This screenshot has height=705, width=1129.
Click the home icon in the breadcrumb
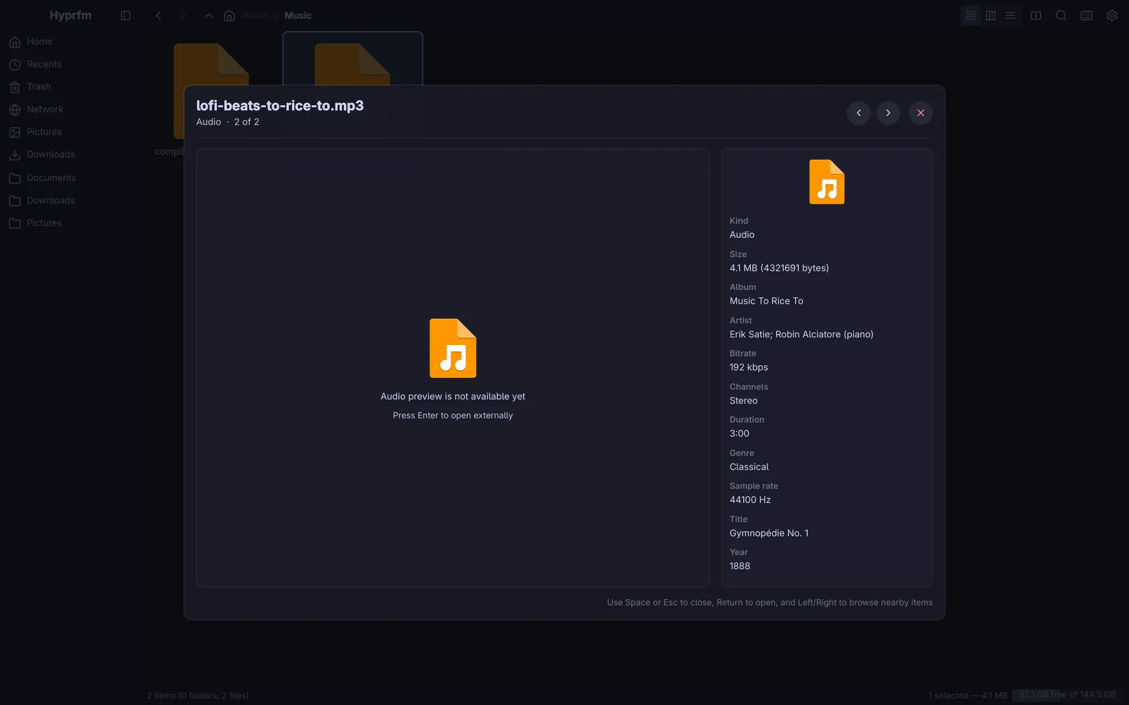coord(229,15)
